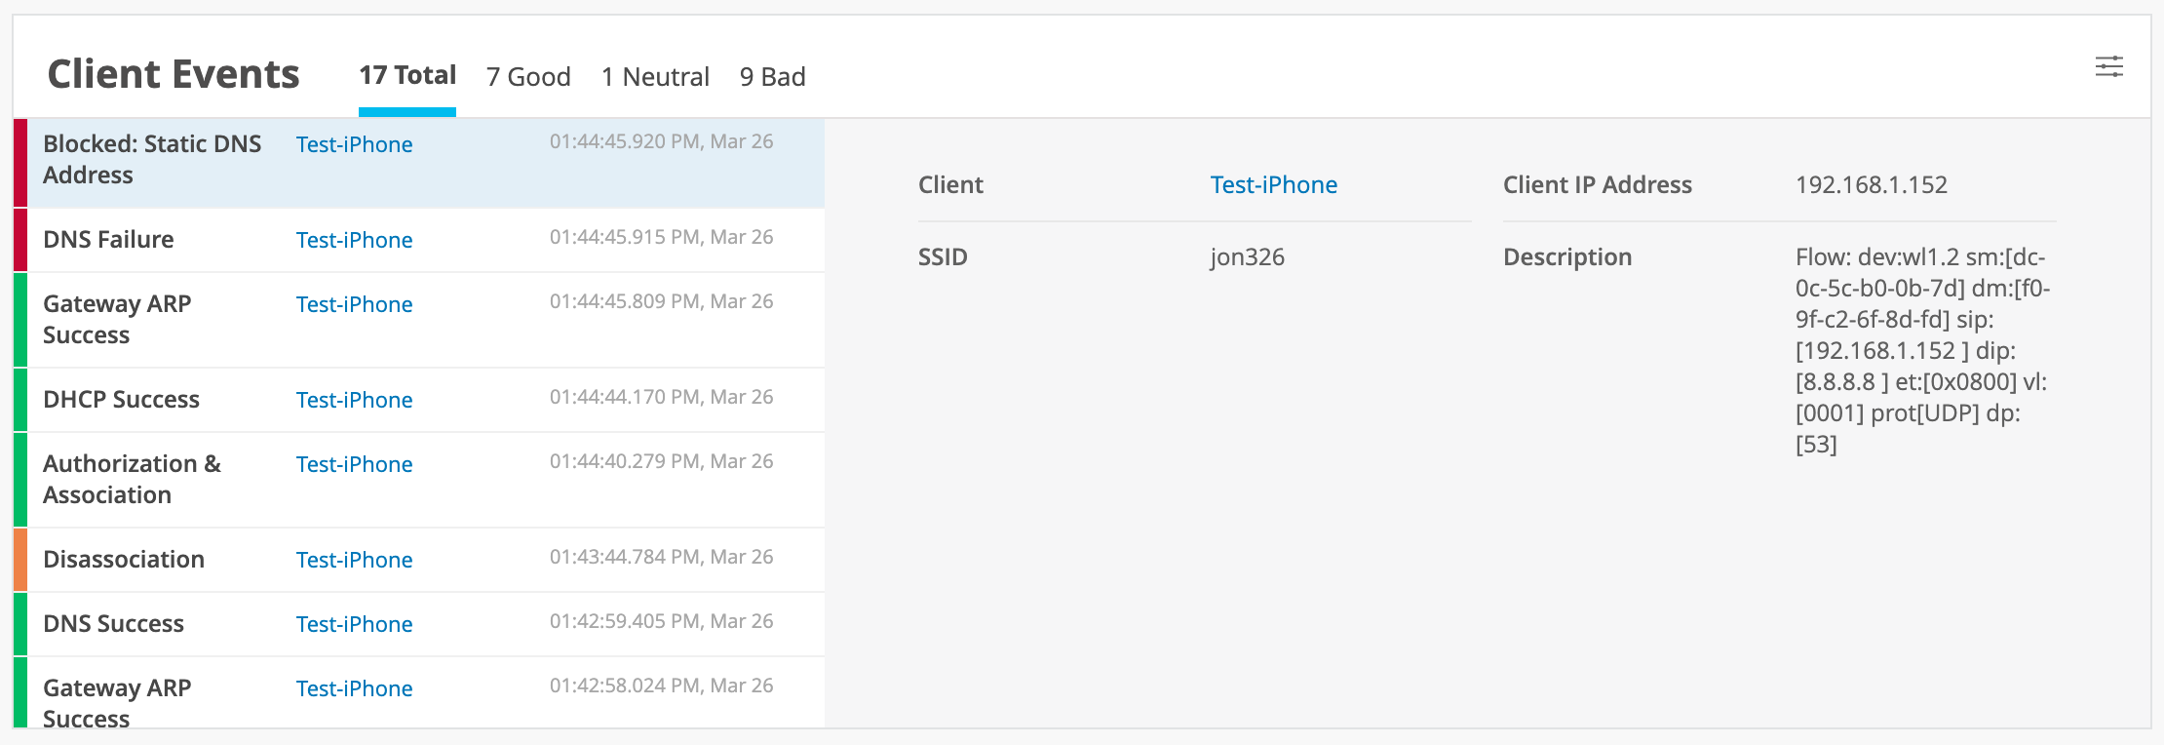
Task: Filter events by 9 Bad tab
Action: pyautogui.click(x=772, y=77)
